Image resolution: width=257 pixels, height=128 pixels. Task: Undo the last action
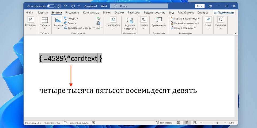point(65,6)
